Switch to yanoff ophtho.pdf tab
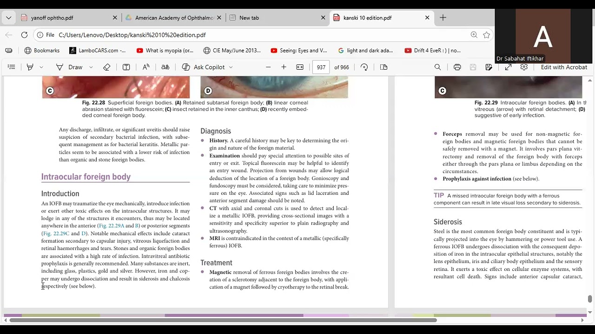The image size is (595, 334). tap(52, 18)
